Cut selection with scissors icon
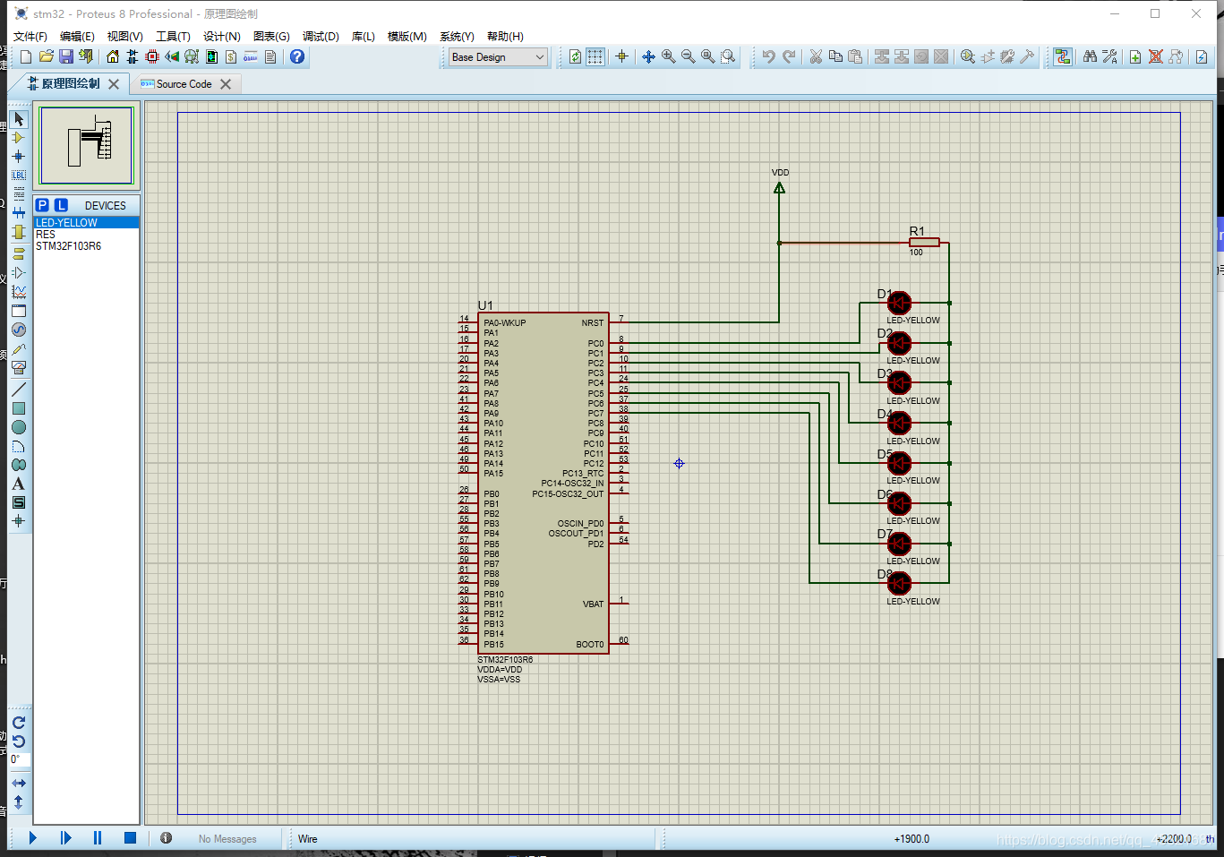The height and width of the screenshot is (857, 1224). (x=816, y=56)
